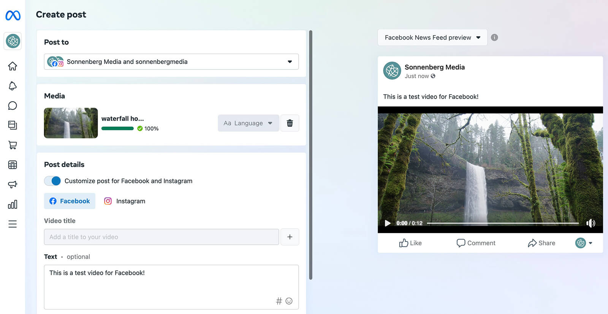The image size is (608, 314).
Task: Click the 'waterfall ho...' file name
Action: tap(123, 118)
